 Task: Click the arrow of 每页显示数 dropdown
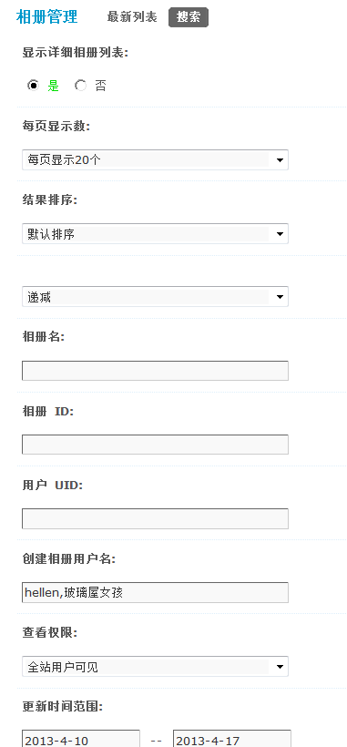tap(280, 160)
